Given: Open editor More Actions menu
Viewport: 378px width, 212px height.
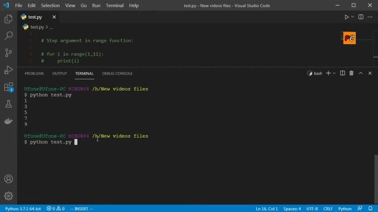Looking at the screenshot, I should click(370, 17).
